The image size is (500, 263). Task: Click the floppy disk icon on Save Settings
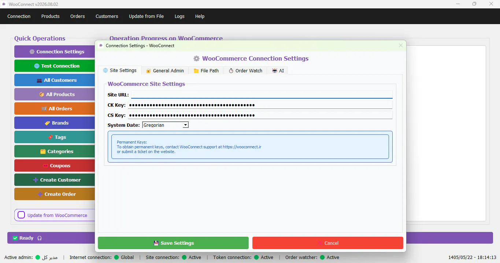click(x=156, y=243)
